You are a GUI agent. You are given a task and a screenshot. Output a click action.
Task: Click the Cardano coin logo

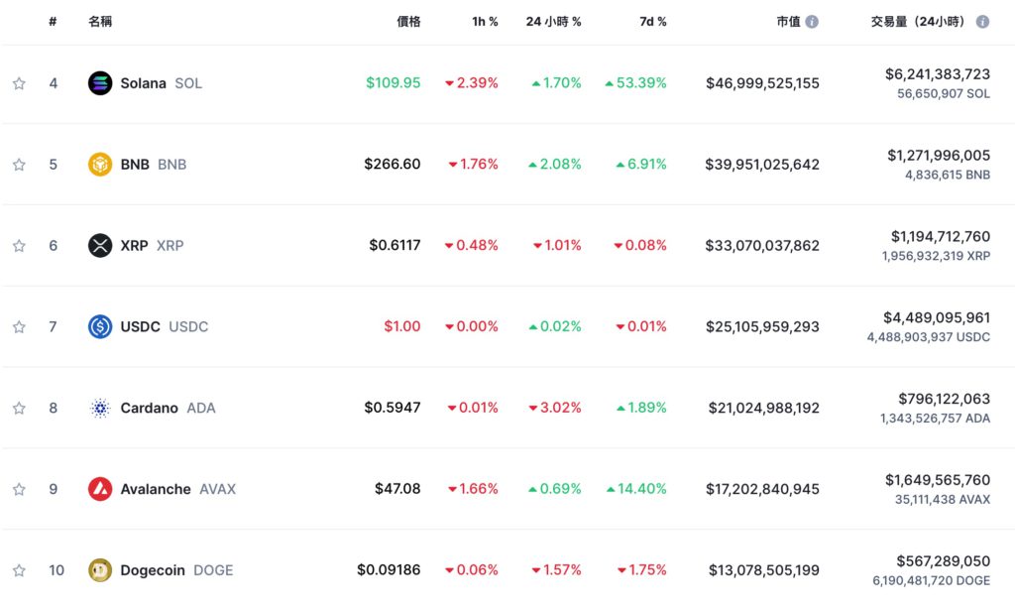[100, 408]
